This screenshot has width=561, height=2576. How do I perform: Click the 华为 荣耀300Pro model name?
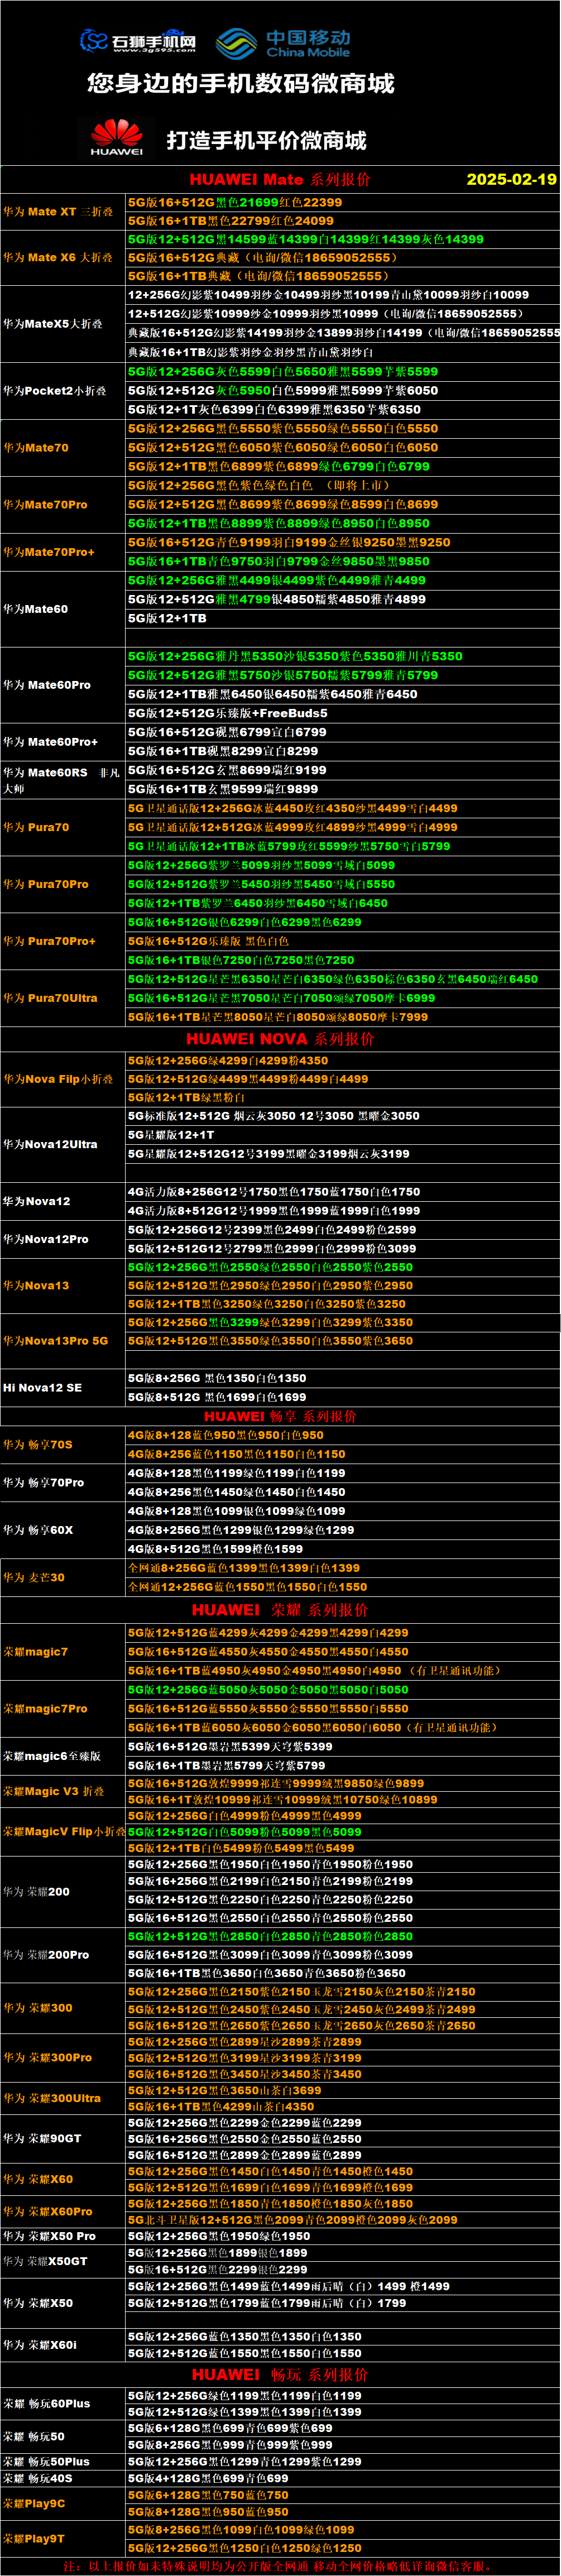coord(48,2058)
